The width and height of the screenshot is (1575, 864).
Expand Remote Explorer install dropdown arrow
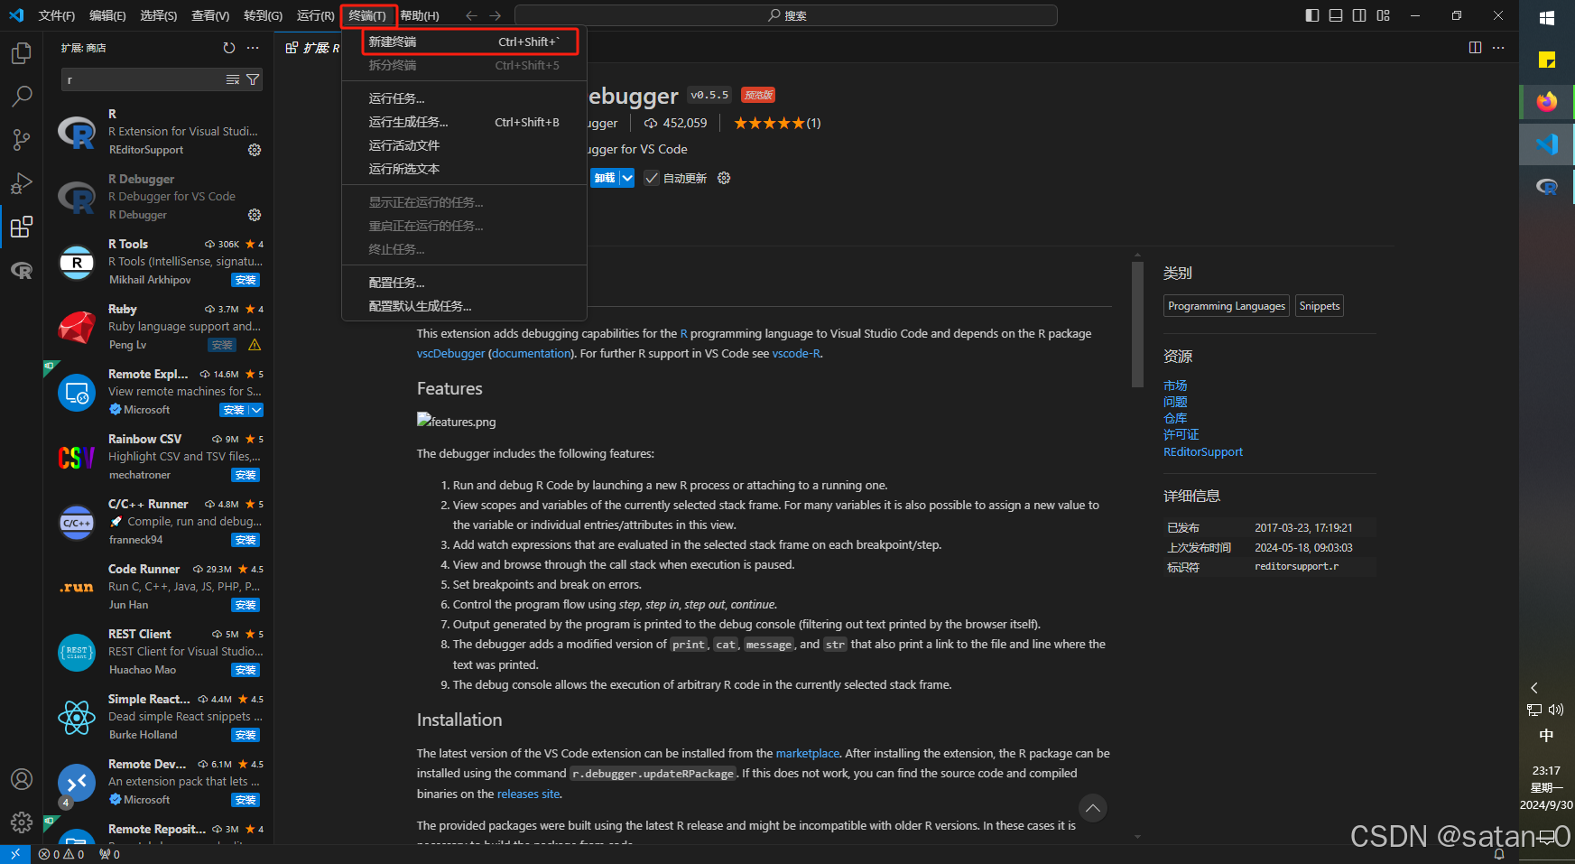pyautogui.click(x=256, y=410)
